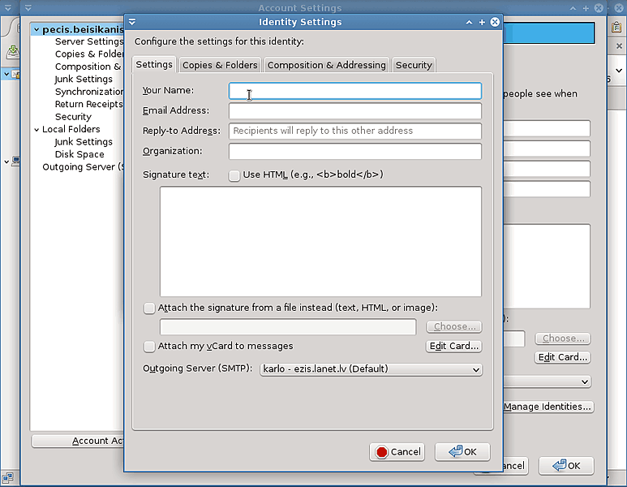Enable attach signature from file checkbox
627x487 pixels.
pos(149,308)
